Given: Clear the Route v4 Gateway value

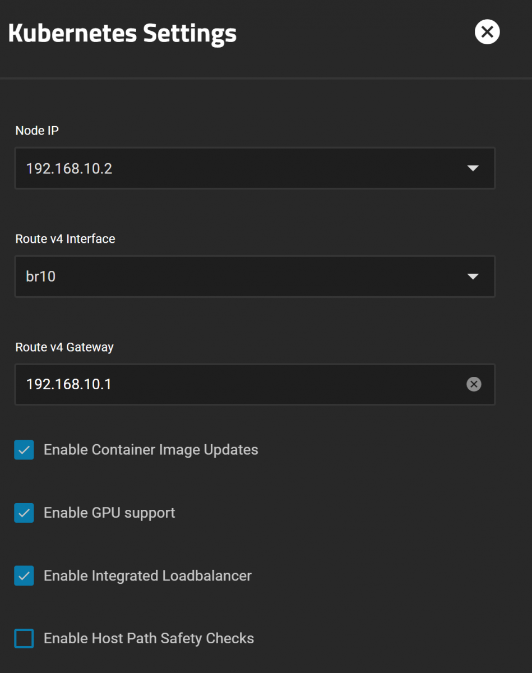Looking at the screenshot, I should click(474, 384).
